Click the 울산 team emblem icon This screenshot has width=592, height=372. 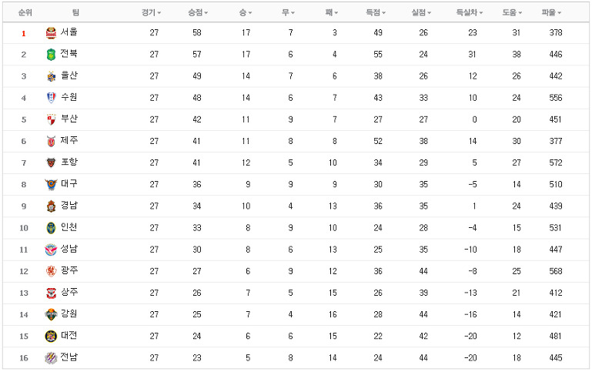51,76
